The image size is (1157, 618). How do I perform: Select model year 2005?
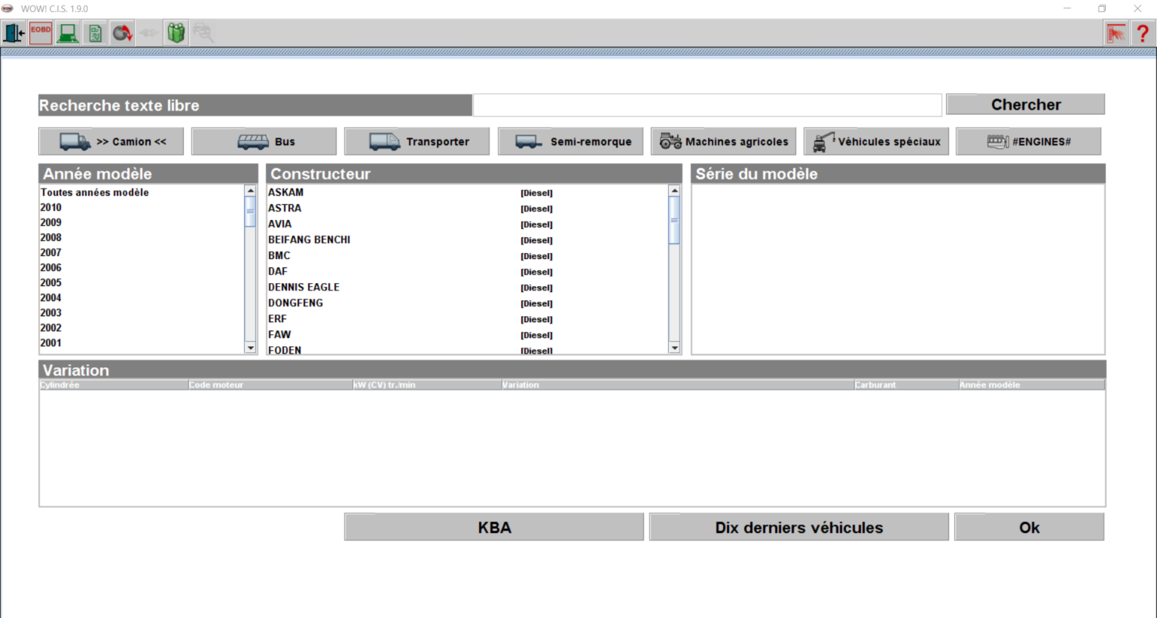click(x=142, y=283)
